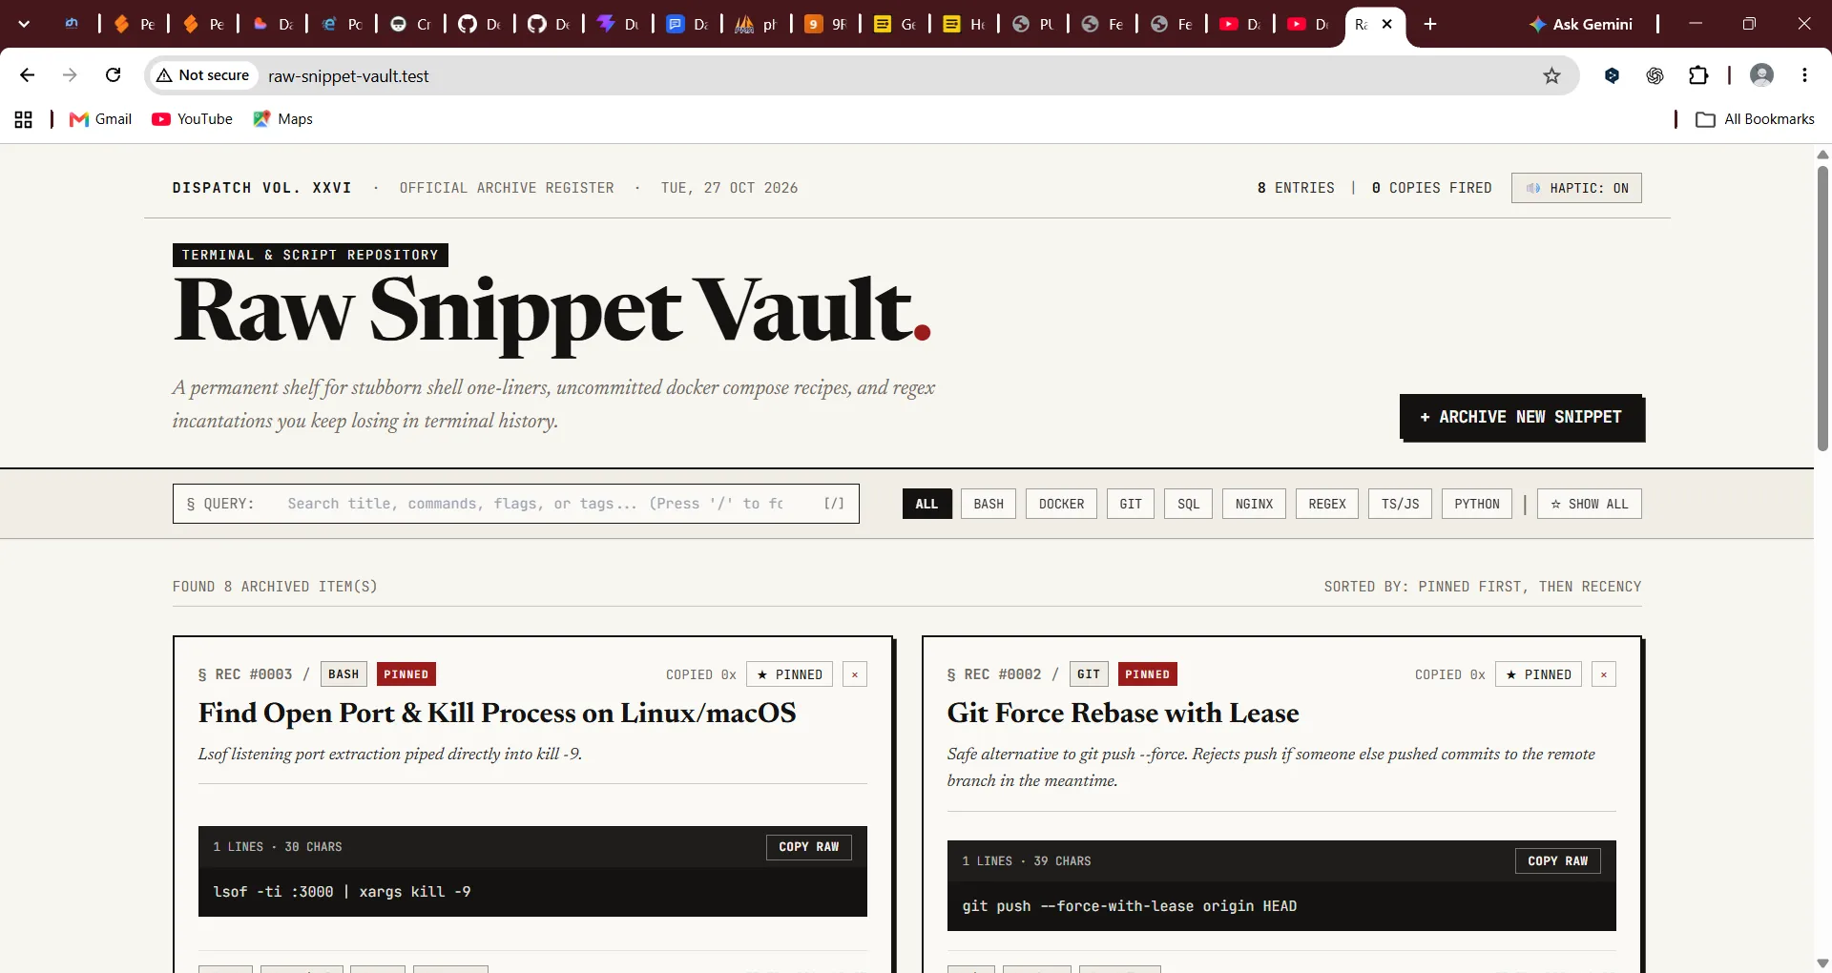Viewport: 1832px width, 973px height.
Task: Open the Gmail bookmark
Action: point(101,119)
